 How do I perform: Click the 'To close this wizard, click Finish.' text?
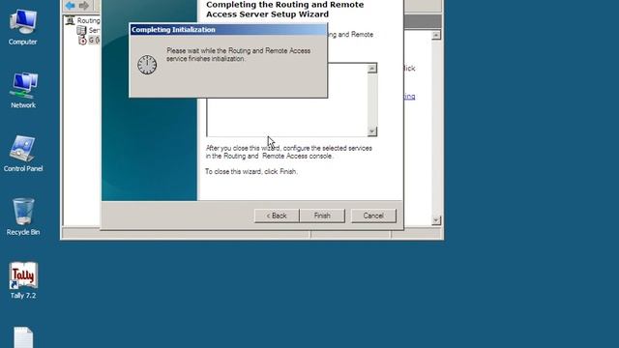(251, 172)
